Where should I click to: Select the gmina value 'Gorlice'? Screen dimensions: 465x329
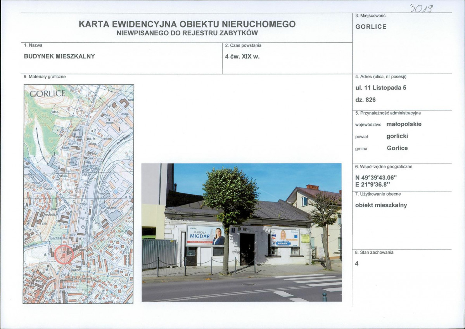point(397,148)
